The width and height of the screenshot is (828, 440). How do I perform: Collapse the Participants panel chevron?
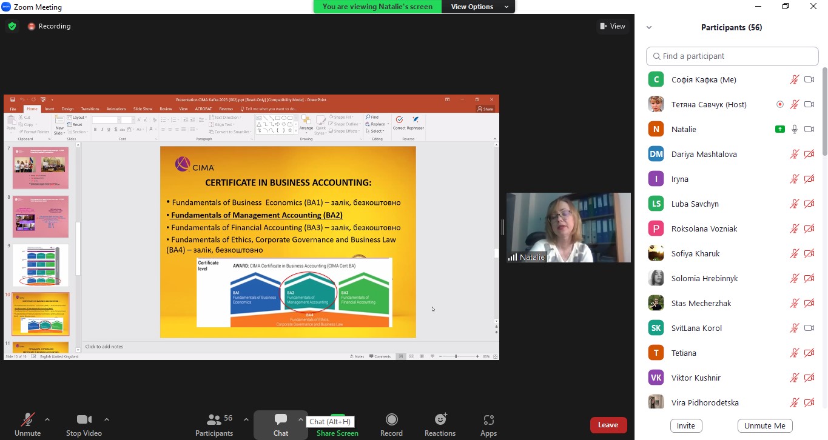(649, 27)
